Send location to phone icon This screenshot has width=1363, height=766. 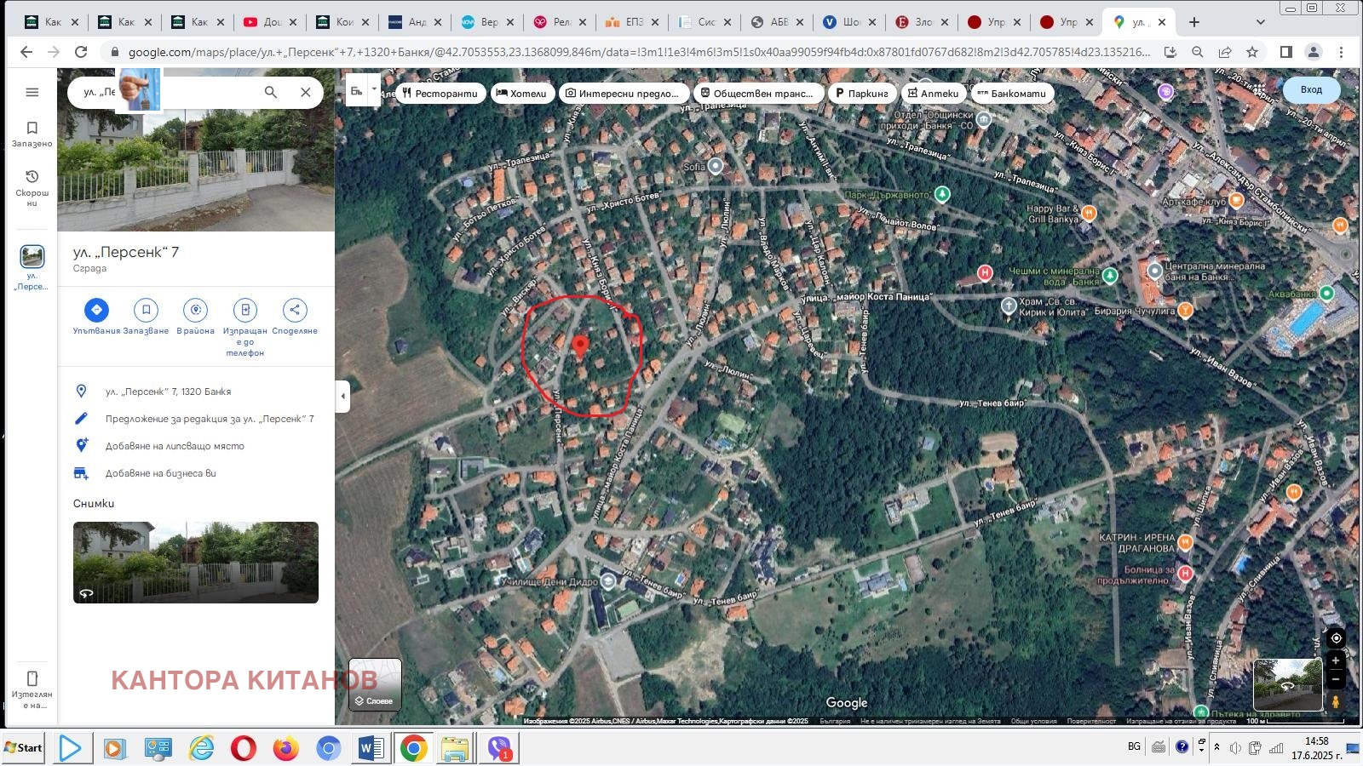[245, 310]
